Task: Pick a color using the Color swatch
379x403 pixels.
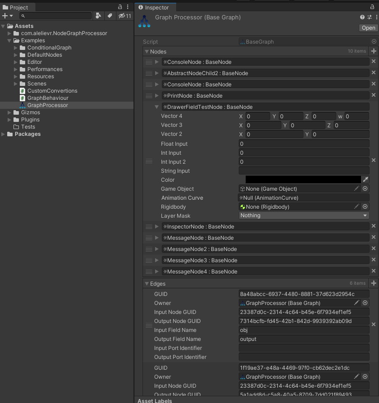Action: (301, 179)
